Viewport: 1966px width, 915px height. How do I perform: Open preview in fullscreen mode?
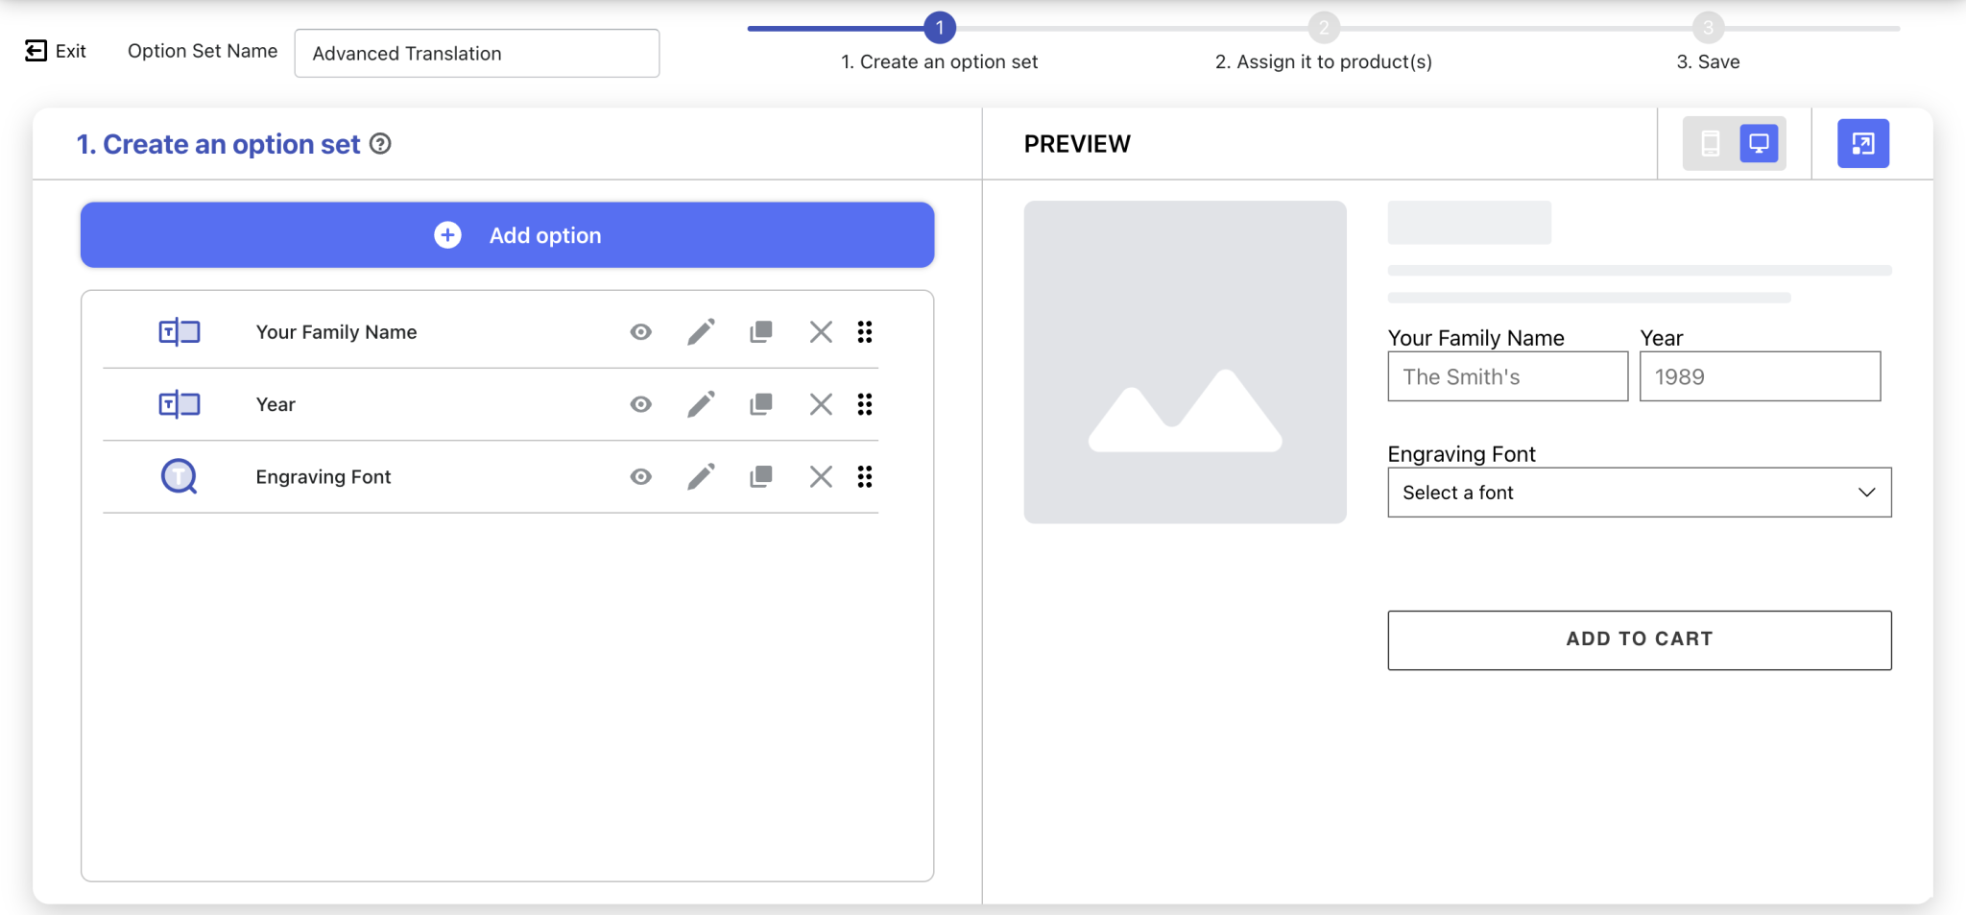coord(1861,142)
